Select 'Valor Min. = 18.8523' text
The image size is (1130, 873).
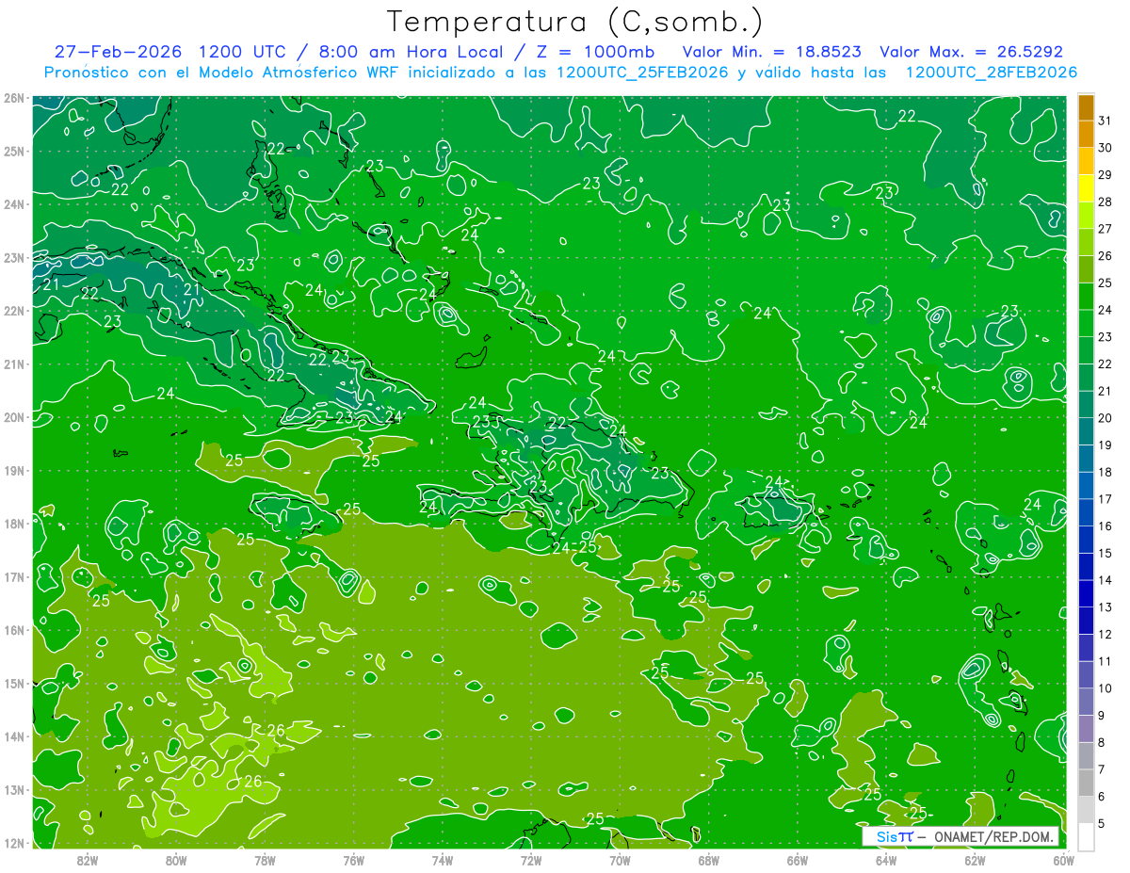[772, 52]
